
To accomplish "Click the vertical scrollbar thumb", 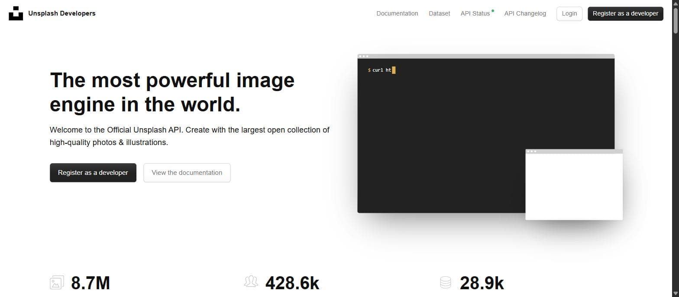I will 675,20.
